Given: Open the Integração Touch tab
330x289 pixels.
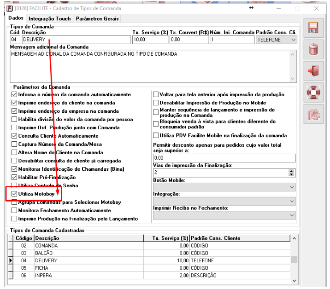Looking at the screenshot, I should 49,19.
